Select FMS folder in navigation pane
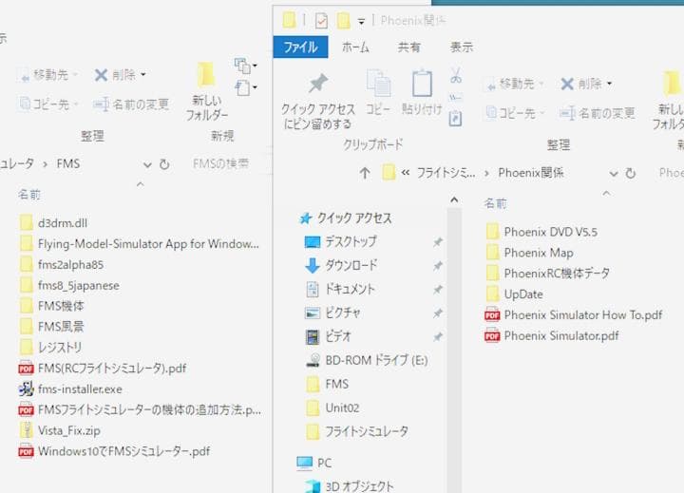The image size is (684, 493). point(327,384)
